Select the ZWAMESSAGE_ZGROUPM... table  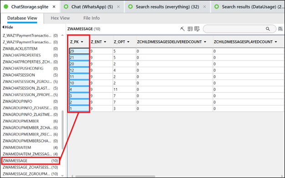tap(31, 174)
